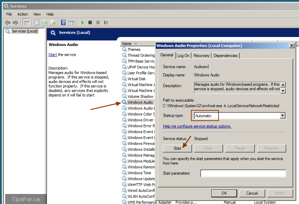Switch to the Recovery tab
299x204 pixels.
click(x=202, y=56)
